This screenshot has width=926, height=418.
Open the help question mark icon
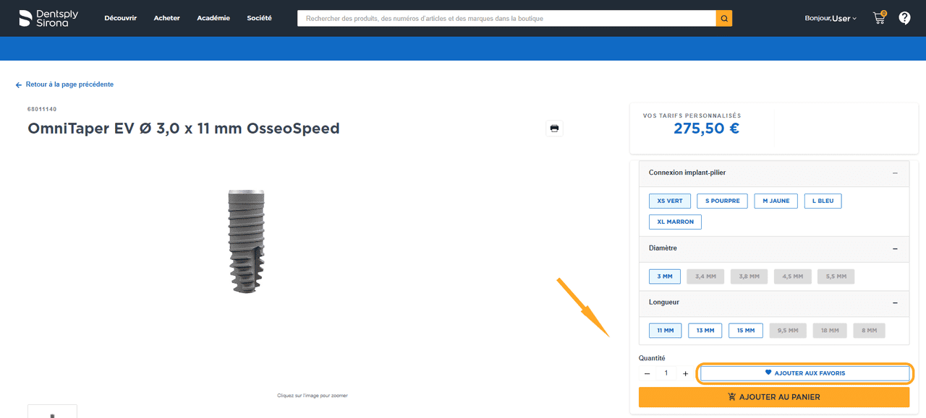pos(904,18)
